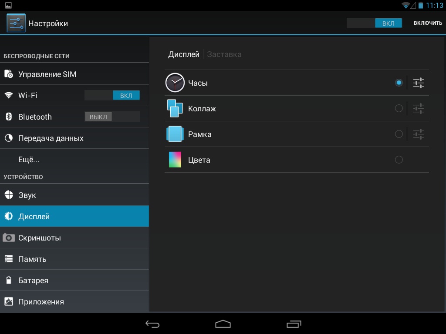The image size is (446, 334).
Task: Tap the Android back navigation button
Action: pos(152,324)
